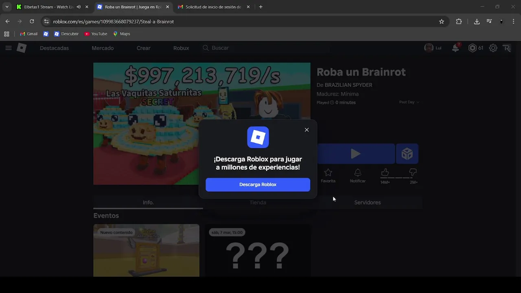Switch to the Tienda tab
The width and height of the screenshot is (521, 293).
pyautogui.click(x=258, y=202)
